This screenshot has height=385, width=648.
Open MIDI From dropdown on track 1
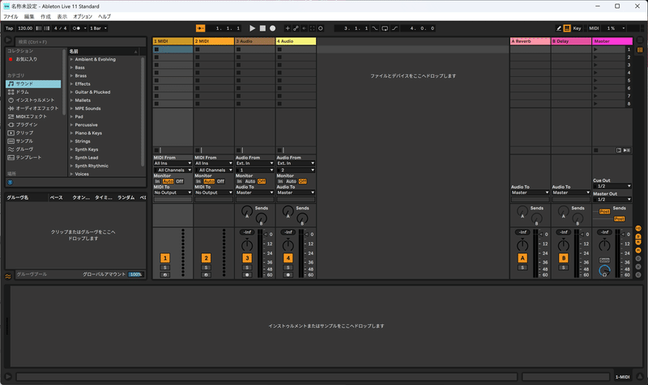click(x=173, y=163)
